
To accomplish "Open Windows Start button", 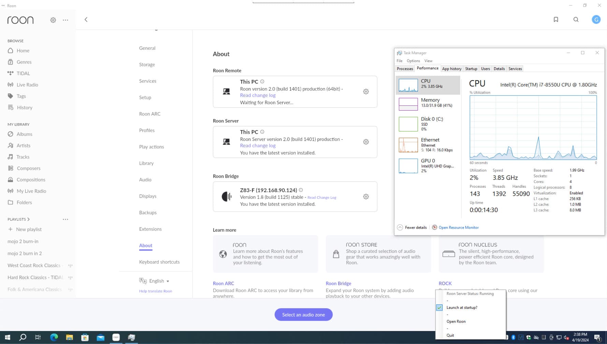I will tap(8, 338).
